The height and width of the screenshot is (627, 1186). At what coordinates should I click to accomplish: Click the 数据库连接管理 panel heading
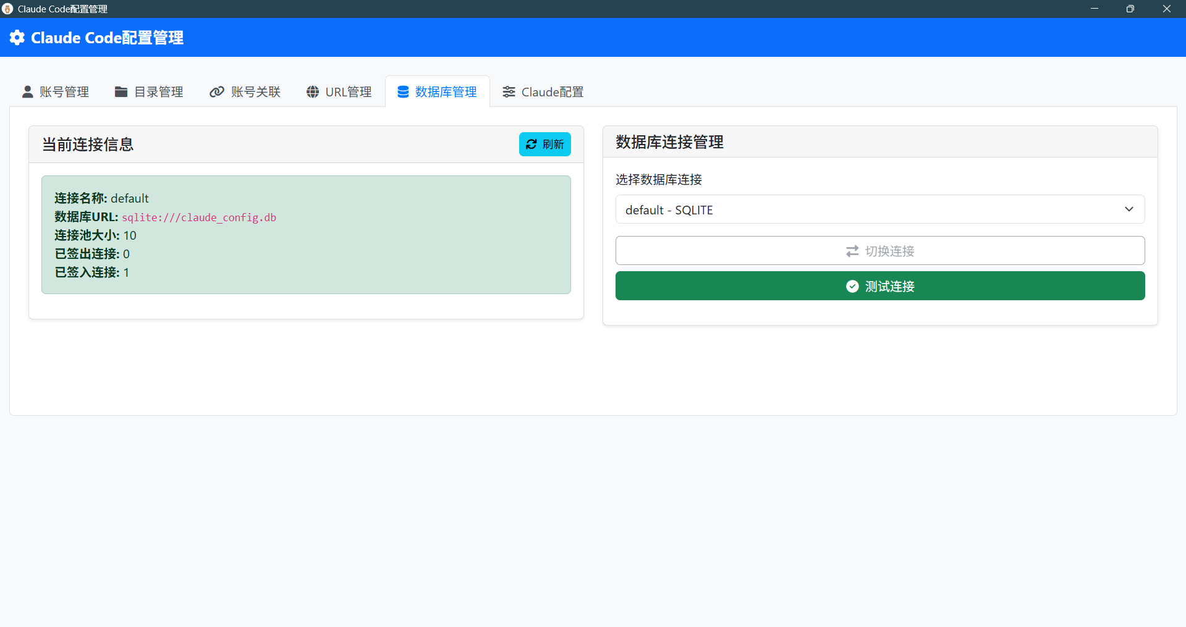click(x=669, y=142)
